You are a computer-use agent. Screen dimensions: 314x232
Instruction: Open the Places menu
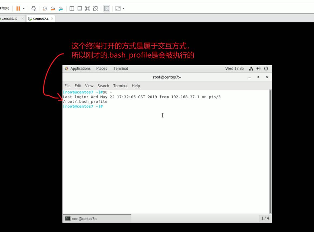pyautogui.click(x=101, y=69)
